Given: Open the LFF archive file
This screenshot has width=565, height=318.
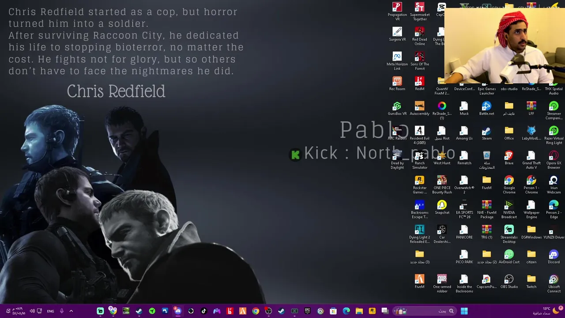Looking at the screenshot, I should pos(531,108).
